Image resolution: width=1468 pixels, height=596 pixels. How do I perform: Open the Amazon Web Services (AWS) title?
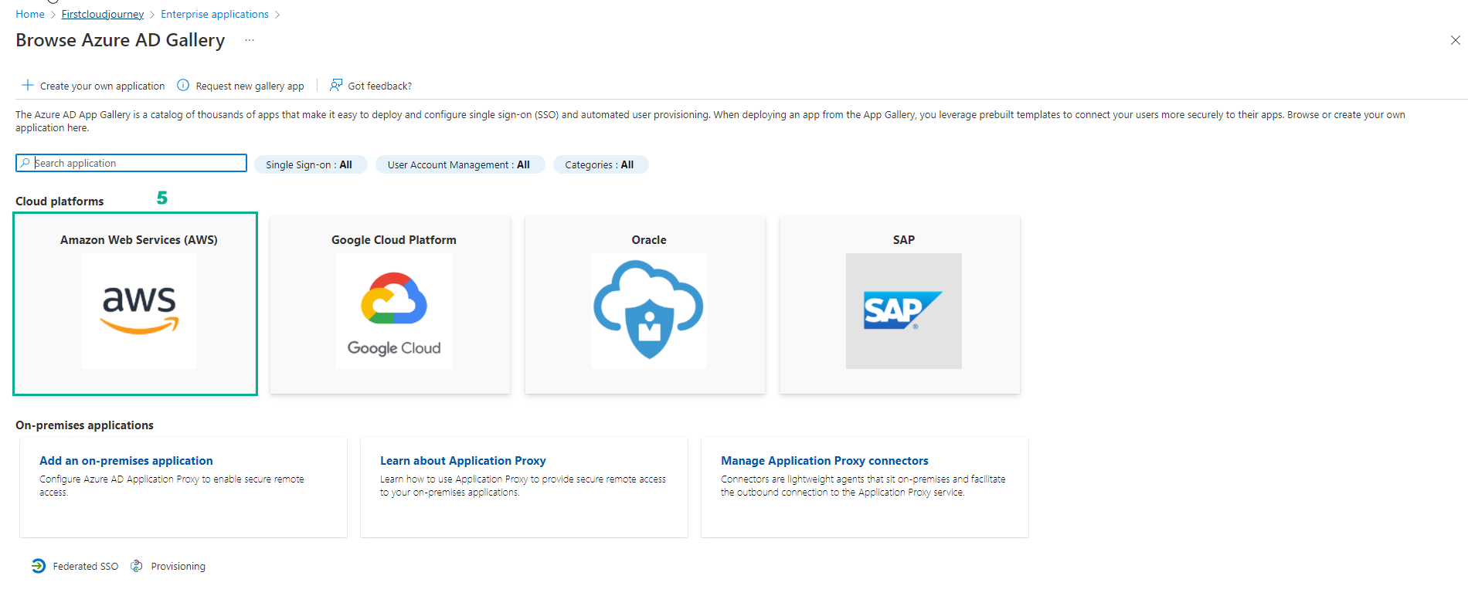point(139,240)
